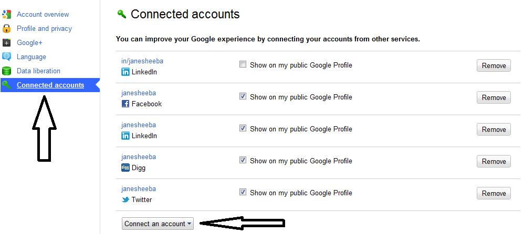This screenshot has height=234, width=524.
Task: Uncheck Twitter Show on public profile
Action: pyautogui.click(x=243, y=192)
